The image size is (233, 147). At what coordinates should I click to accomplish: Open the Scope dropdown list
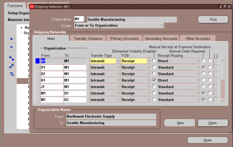162,25
